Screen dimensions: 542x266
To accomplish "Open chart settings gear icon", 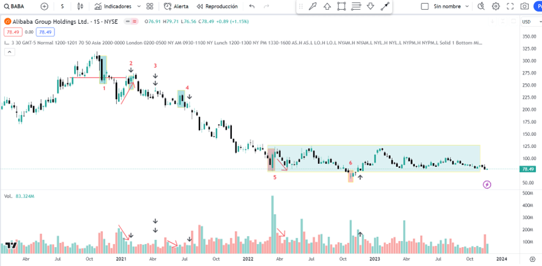I will point(496,6).
